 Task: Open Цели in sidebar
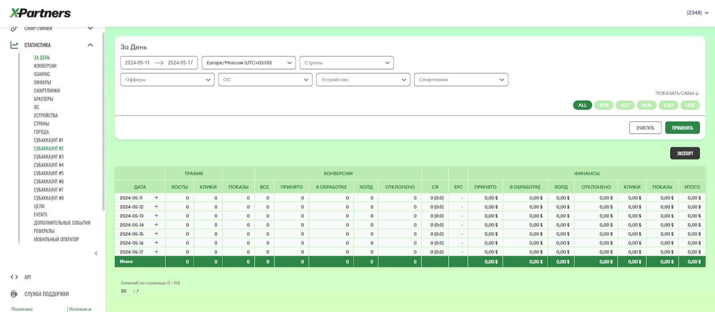click(x=39, y=206)
